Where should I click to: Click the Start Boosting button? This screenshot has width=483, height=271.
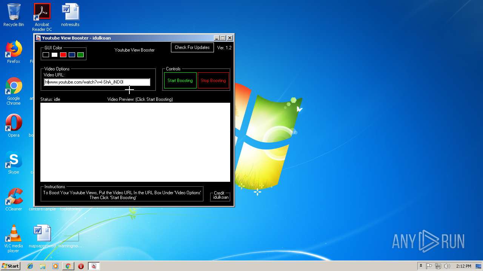[180, 81]
